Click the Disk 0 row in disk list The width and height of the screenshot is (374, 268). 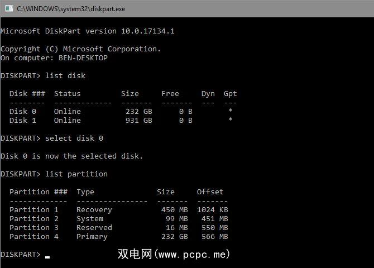click(x=120, y=111)
